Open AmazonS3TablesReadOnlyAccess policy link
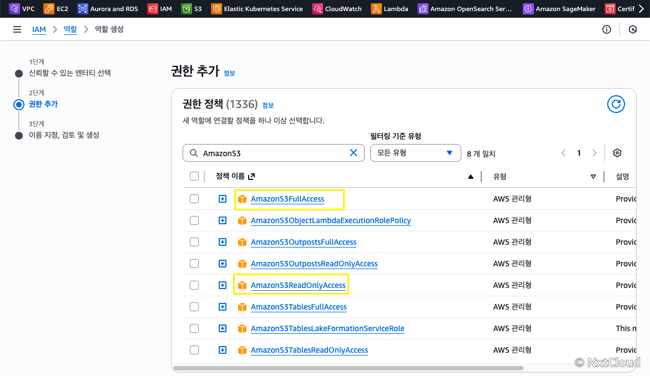650x376 pixels. click(309, 350)
